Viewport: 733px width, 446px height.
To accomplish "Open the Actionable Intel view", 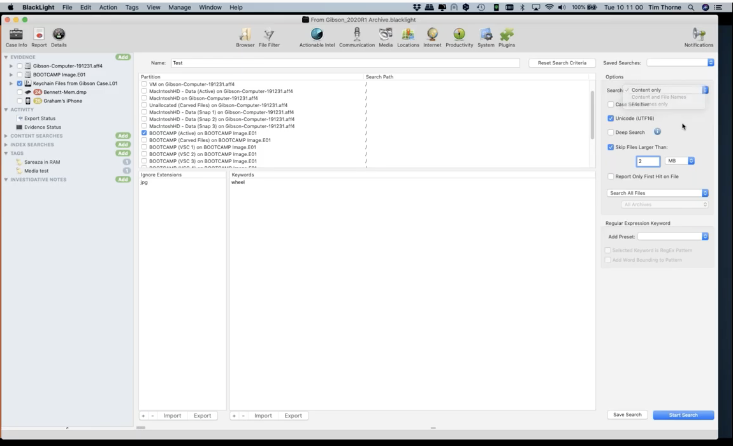I will pyautogui.click(x=317, y=34).
